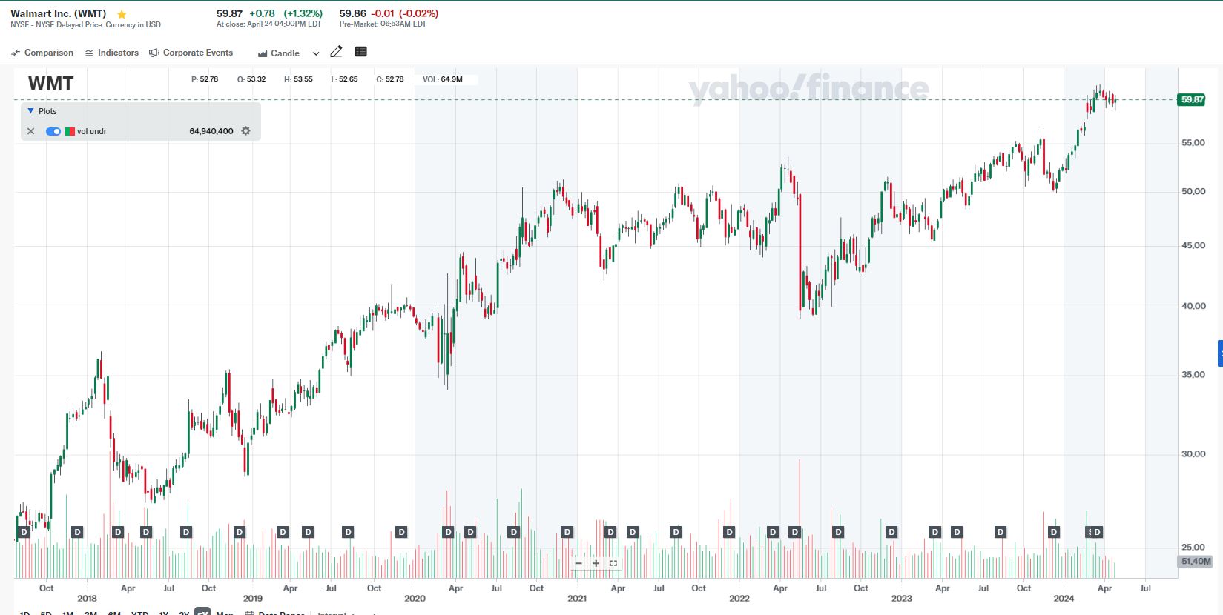This screenshot has height=615, width=1223.
Task: Zoom out the chart with minus button
Action: 578,563
